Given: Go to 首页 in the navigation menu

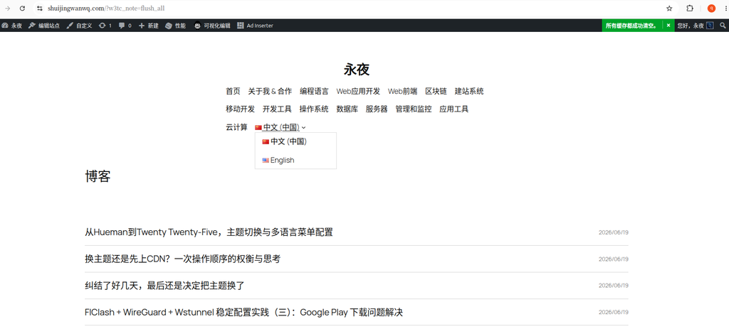Looking at the screenshot, I should [233, 91].
